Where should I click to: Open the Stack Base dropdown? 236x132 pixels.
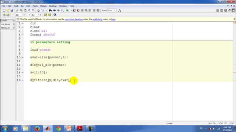[111, 10]
